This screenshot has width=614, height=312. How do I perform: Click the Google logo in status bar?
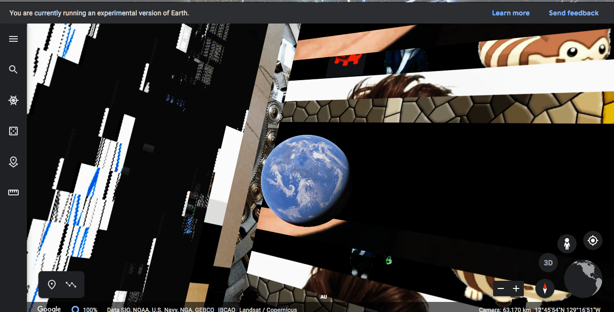(49, 309)
